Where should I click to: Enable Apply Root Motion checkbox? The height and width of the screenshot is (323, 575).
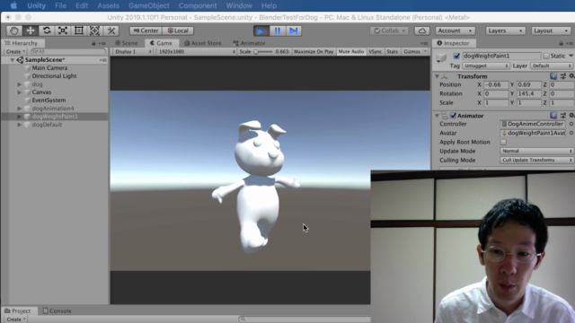click(x=503, y=142)
